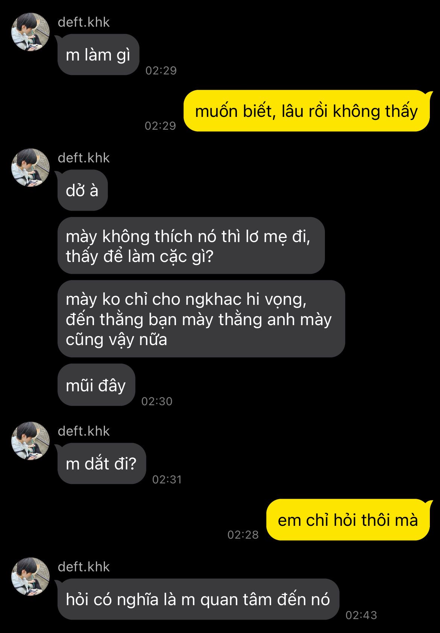Viewport: 440px width, 633px height.
Task: Click deft.khk username above "dở à"
Action: (x=83, y=158)
